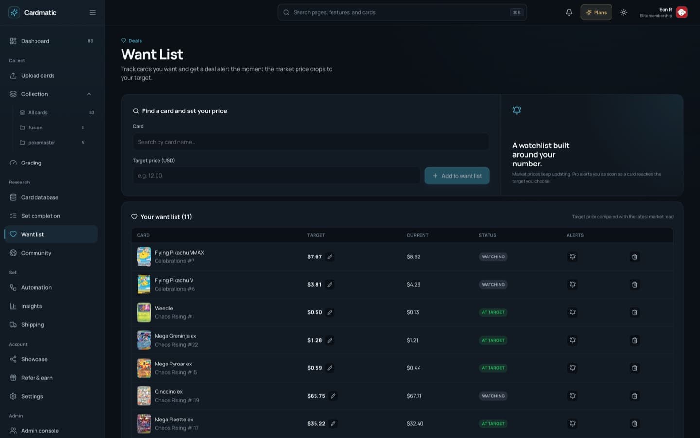
Task: Go to Card database page
Action: (x=51, y=198)
